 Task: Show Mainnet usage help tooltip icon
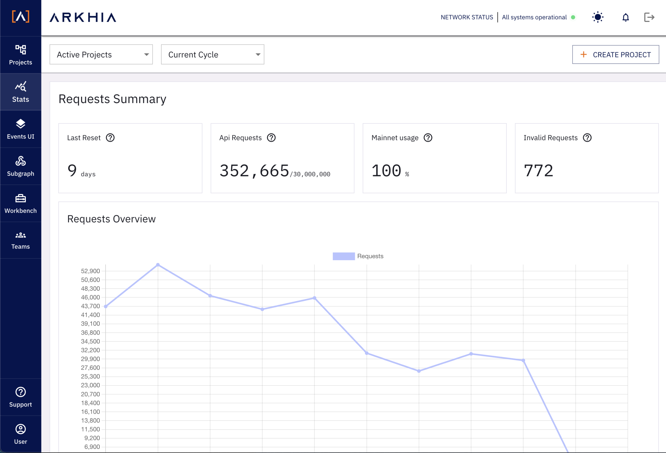pos(428,138)
